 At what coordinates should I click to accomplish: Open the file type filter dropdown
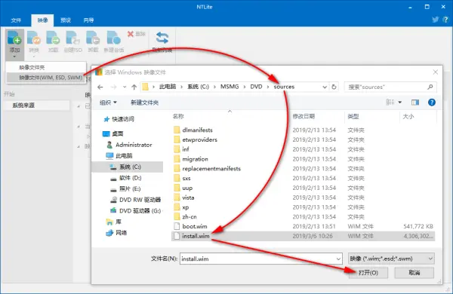(x=430, y=259)
